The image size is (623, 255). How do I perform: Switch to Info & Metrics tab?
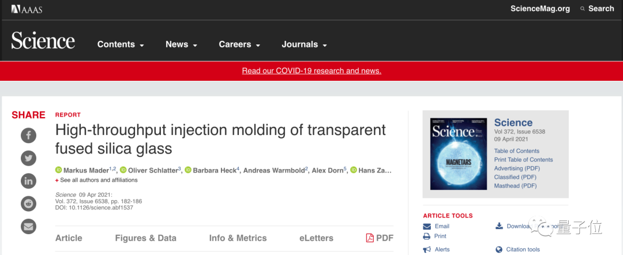(x=238, y=238)
